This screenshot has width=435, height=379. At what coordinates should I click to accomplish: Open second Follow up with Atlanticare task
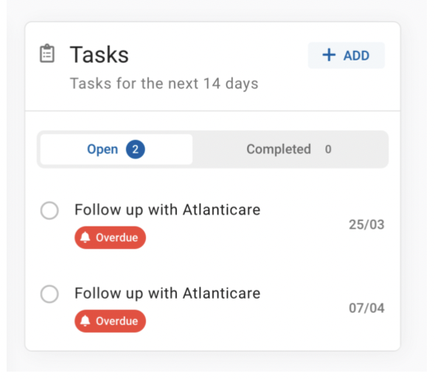tap(167, 293)
